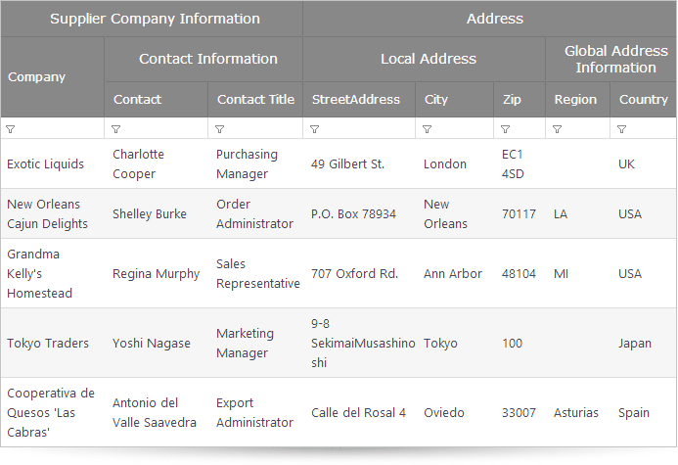678x465 pixels.
Task: Open the filter icon under City column
Action: pos(428,129)
